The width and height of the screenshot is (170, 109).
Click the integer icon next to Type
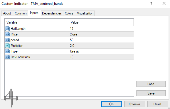[x=7, y=51]
